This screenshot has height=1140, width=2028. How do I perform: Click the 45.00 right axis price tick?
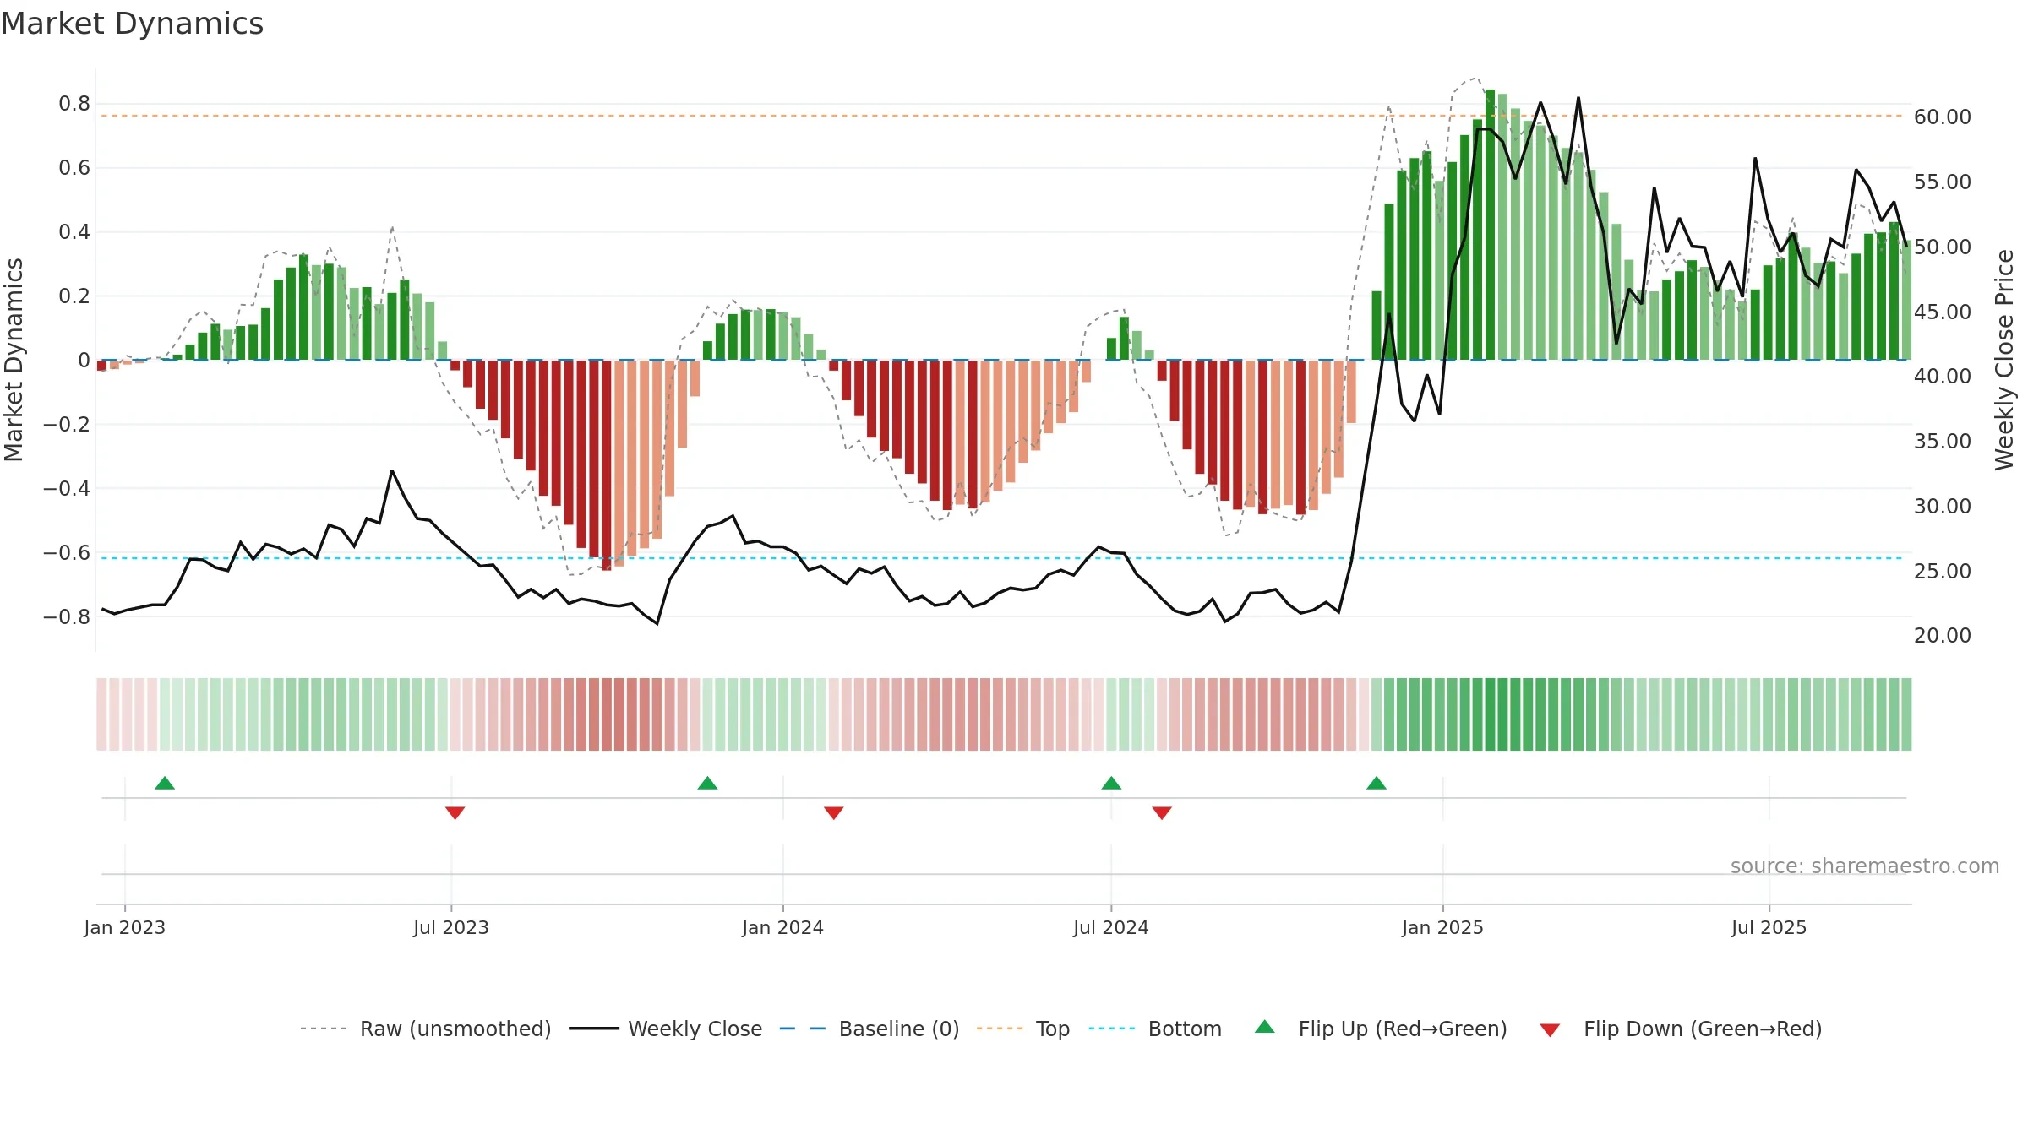click(x=1943, y=312)
